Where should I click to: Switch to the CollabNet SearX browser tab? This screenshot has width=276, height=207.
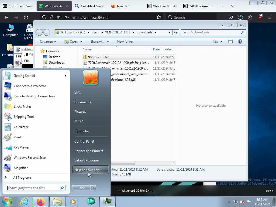[90, 6]
